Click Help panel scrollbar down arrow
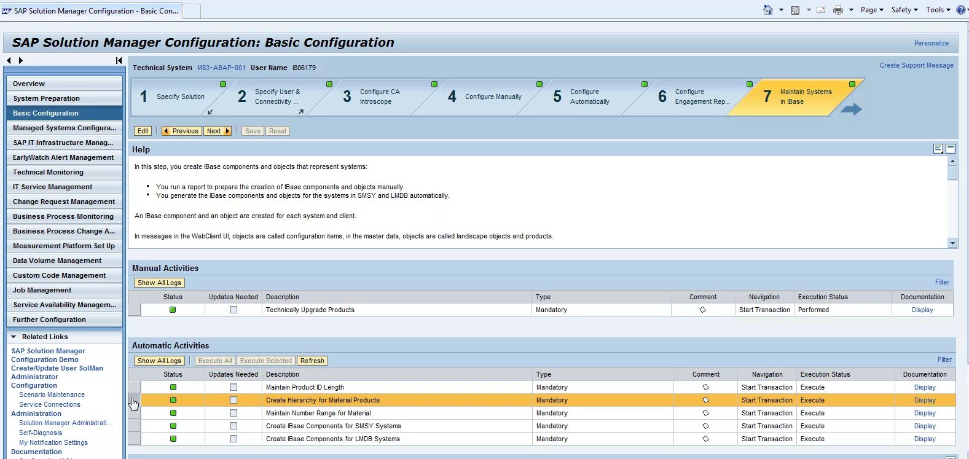 point(952,243)
